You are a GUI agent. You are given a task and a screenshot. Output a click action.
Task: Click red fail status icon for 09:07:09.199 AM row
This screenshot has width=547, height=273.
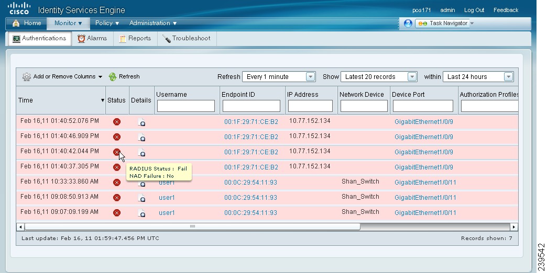coord(117,212)
